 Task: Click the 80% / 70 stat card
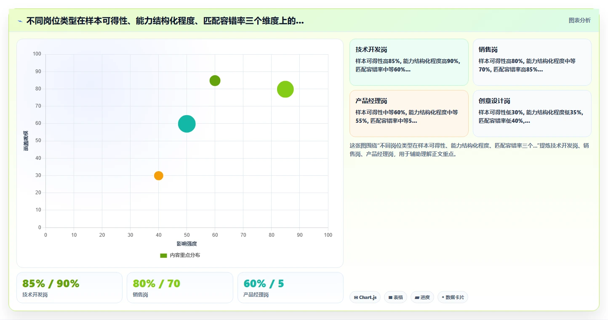point(180,288)
